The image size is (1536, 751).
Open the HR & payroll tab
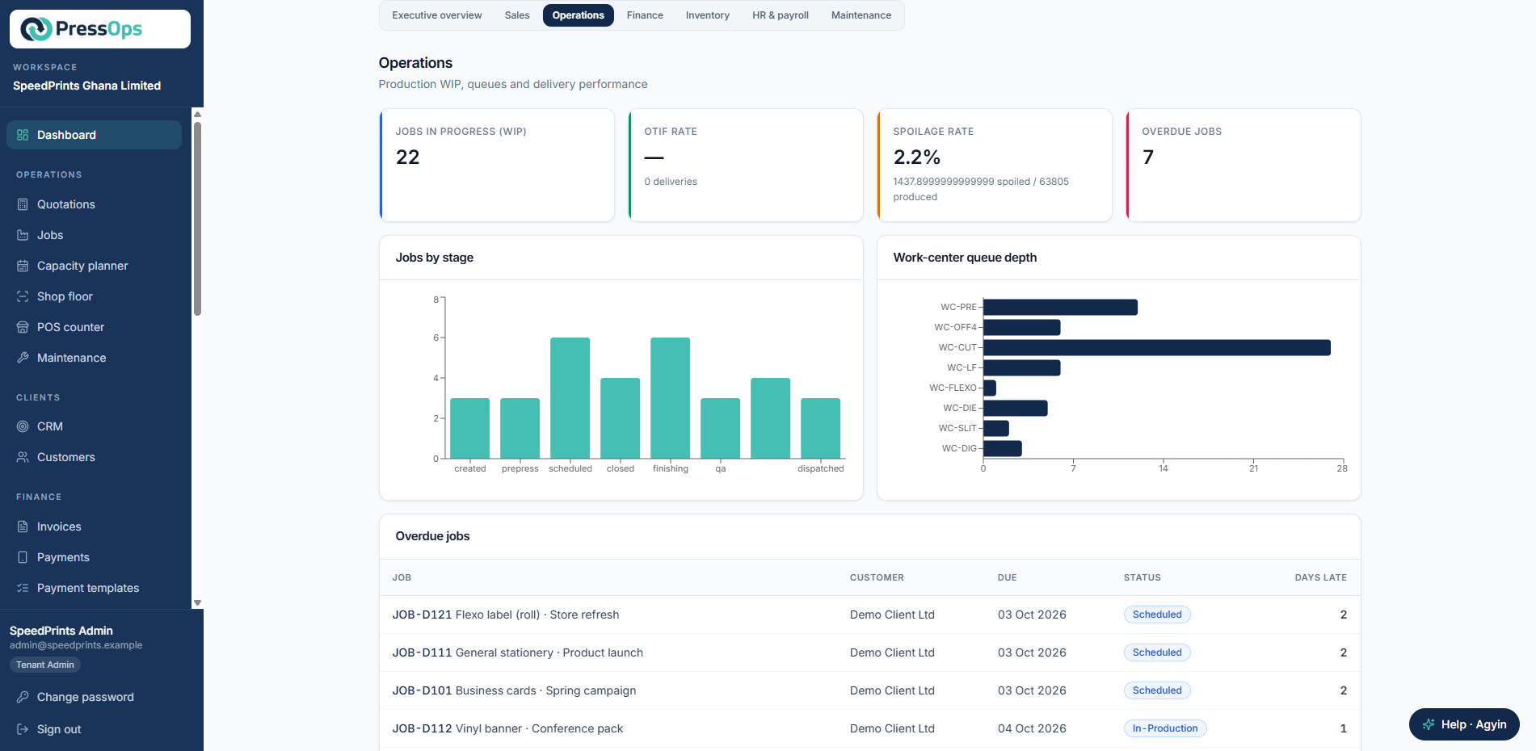tap(781, 15)
